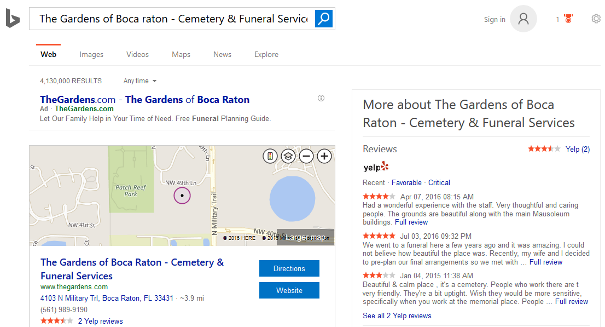Click the ad info icon

click(x=321, y=98)
